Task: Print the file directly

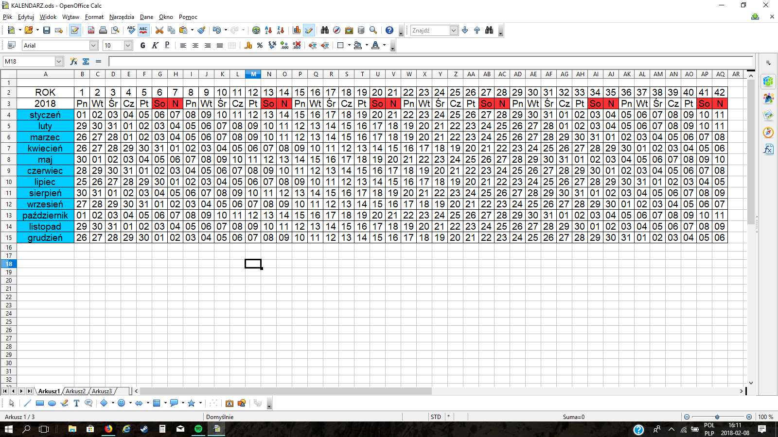Action: pyautogui.click(x=103, y=30)
